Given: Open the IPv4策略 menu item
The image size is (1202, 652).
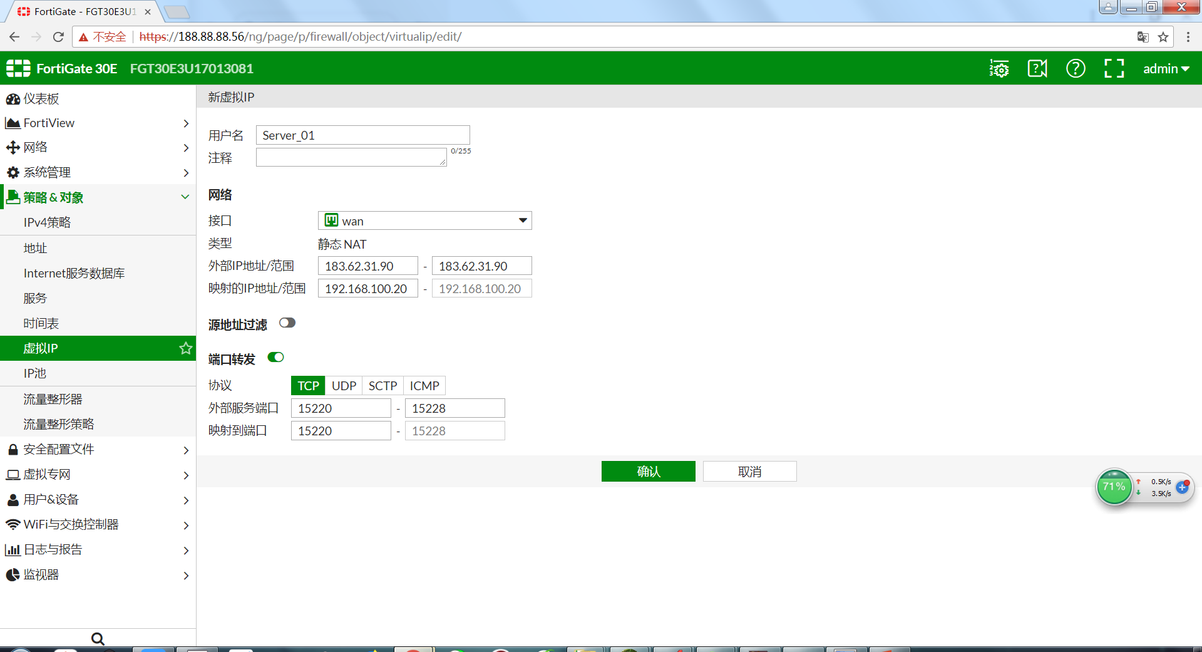Looking at the screenshot, I should (x=98, y=223).
